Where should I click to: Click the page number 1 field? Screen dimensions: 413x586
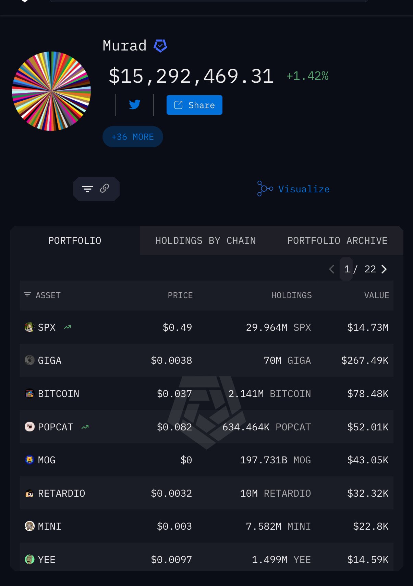(347, 269)
